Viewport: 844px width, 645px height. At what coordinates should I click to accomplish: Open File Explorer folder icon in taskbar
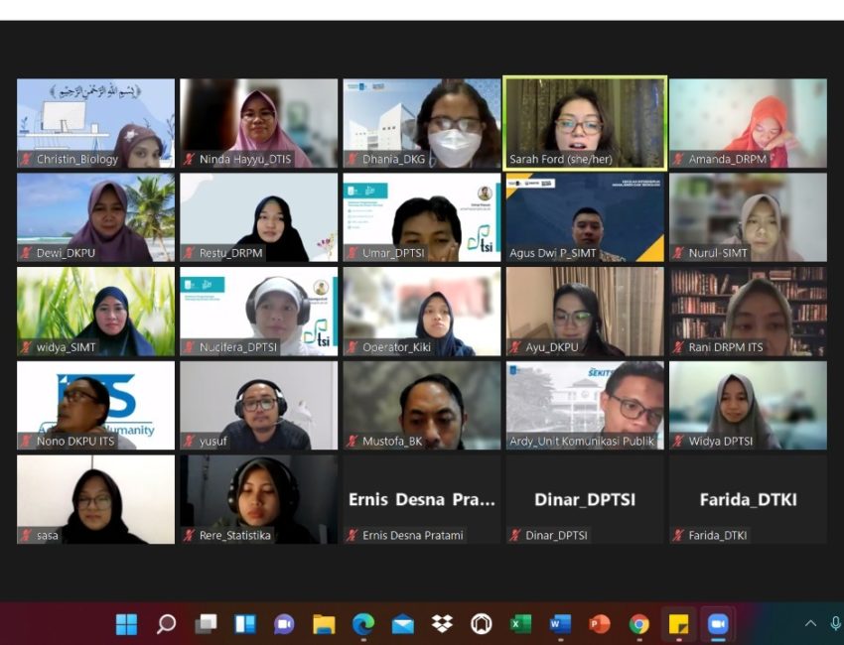click(324, 624)
